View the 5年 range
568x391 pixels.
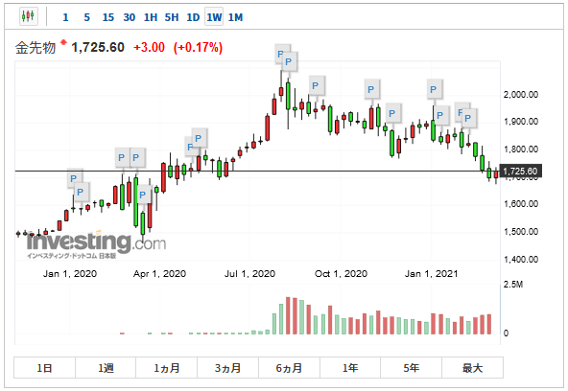click(412, 368)
